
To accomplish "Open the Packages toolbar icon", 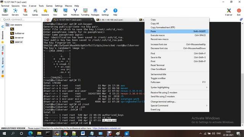I will (x=95, y=12).
